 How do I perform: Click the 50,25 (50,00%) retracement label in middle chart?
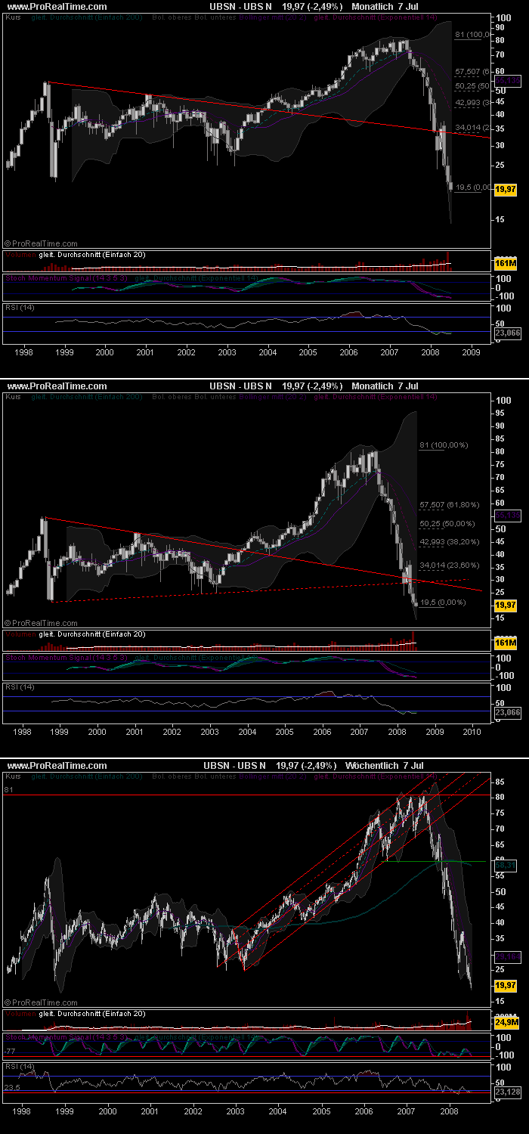coord(446,523)
